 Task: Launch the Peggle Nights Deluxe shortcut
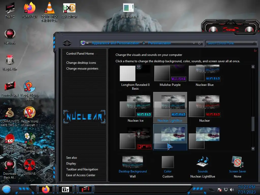point(29,91)
